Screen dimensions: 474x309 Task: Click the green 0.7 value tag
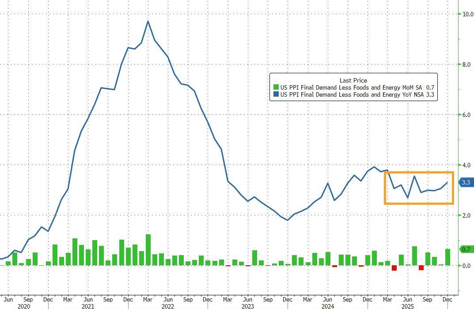466,249
